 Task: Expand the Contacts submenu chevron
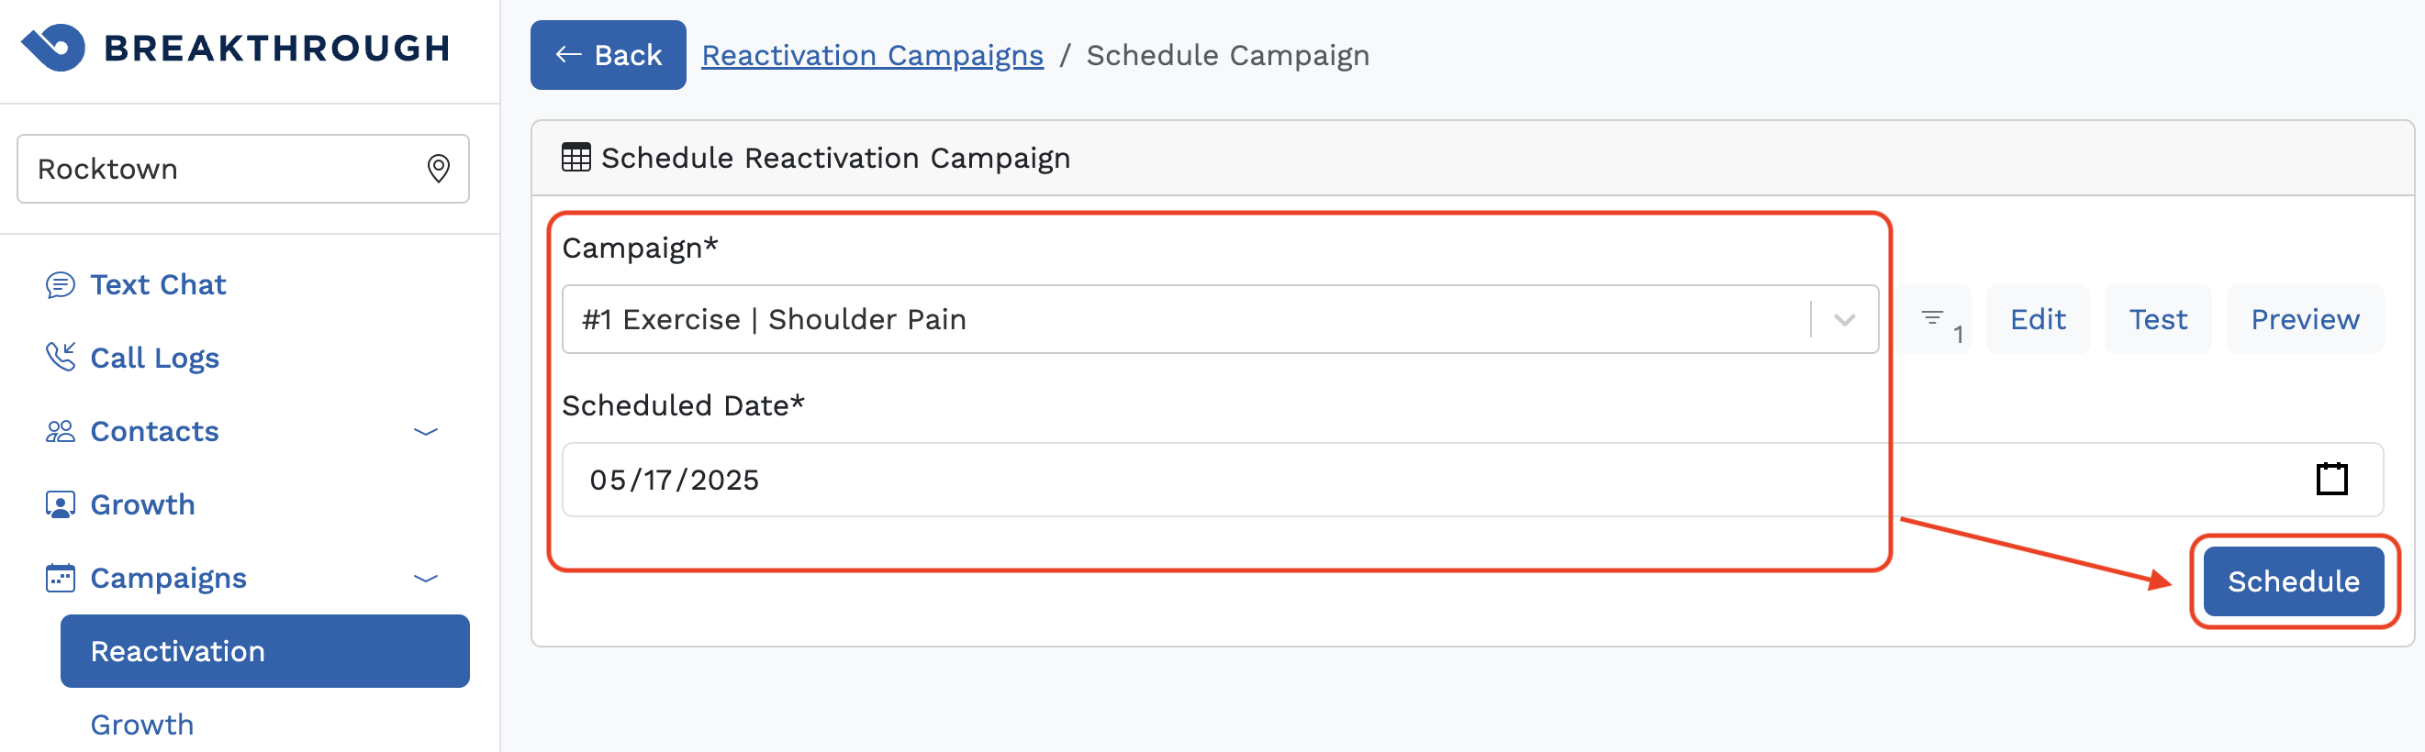426,431
